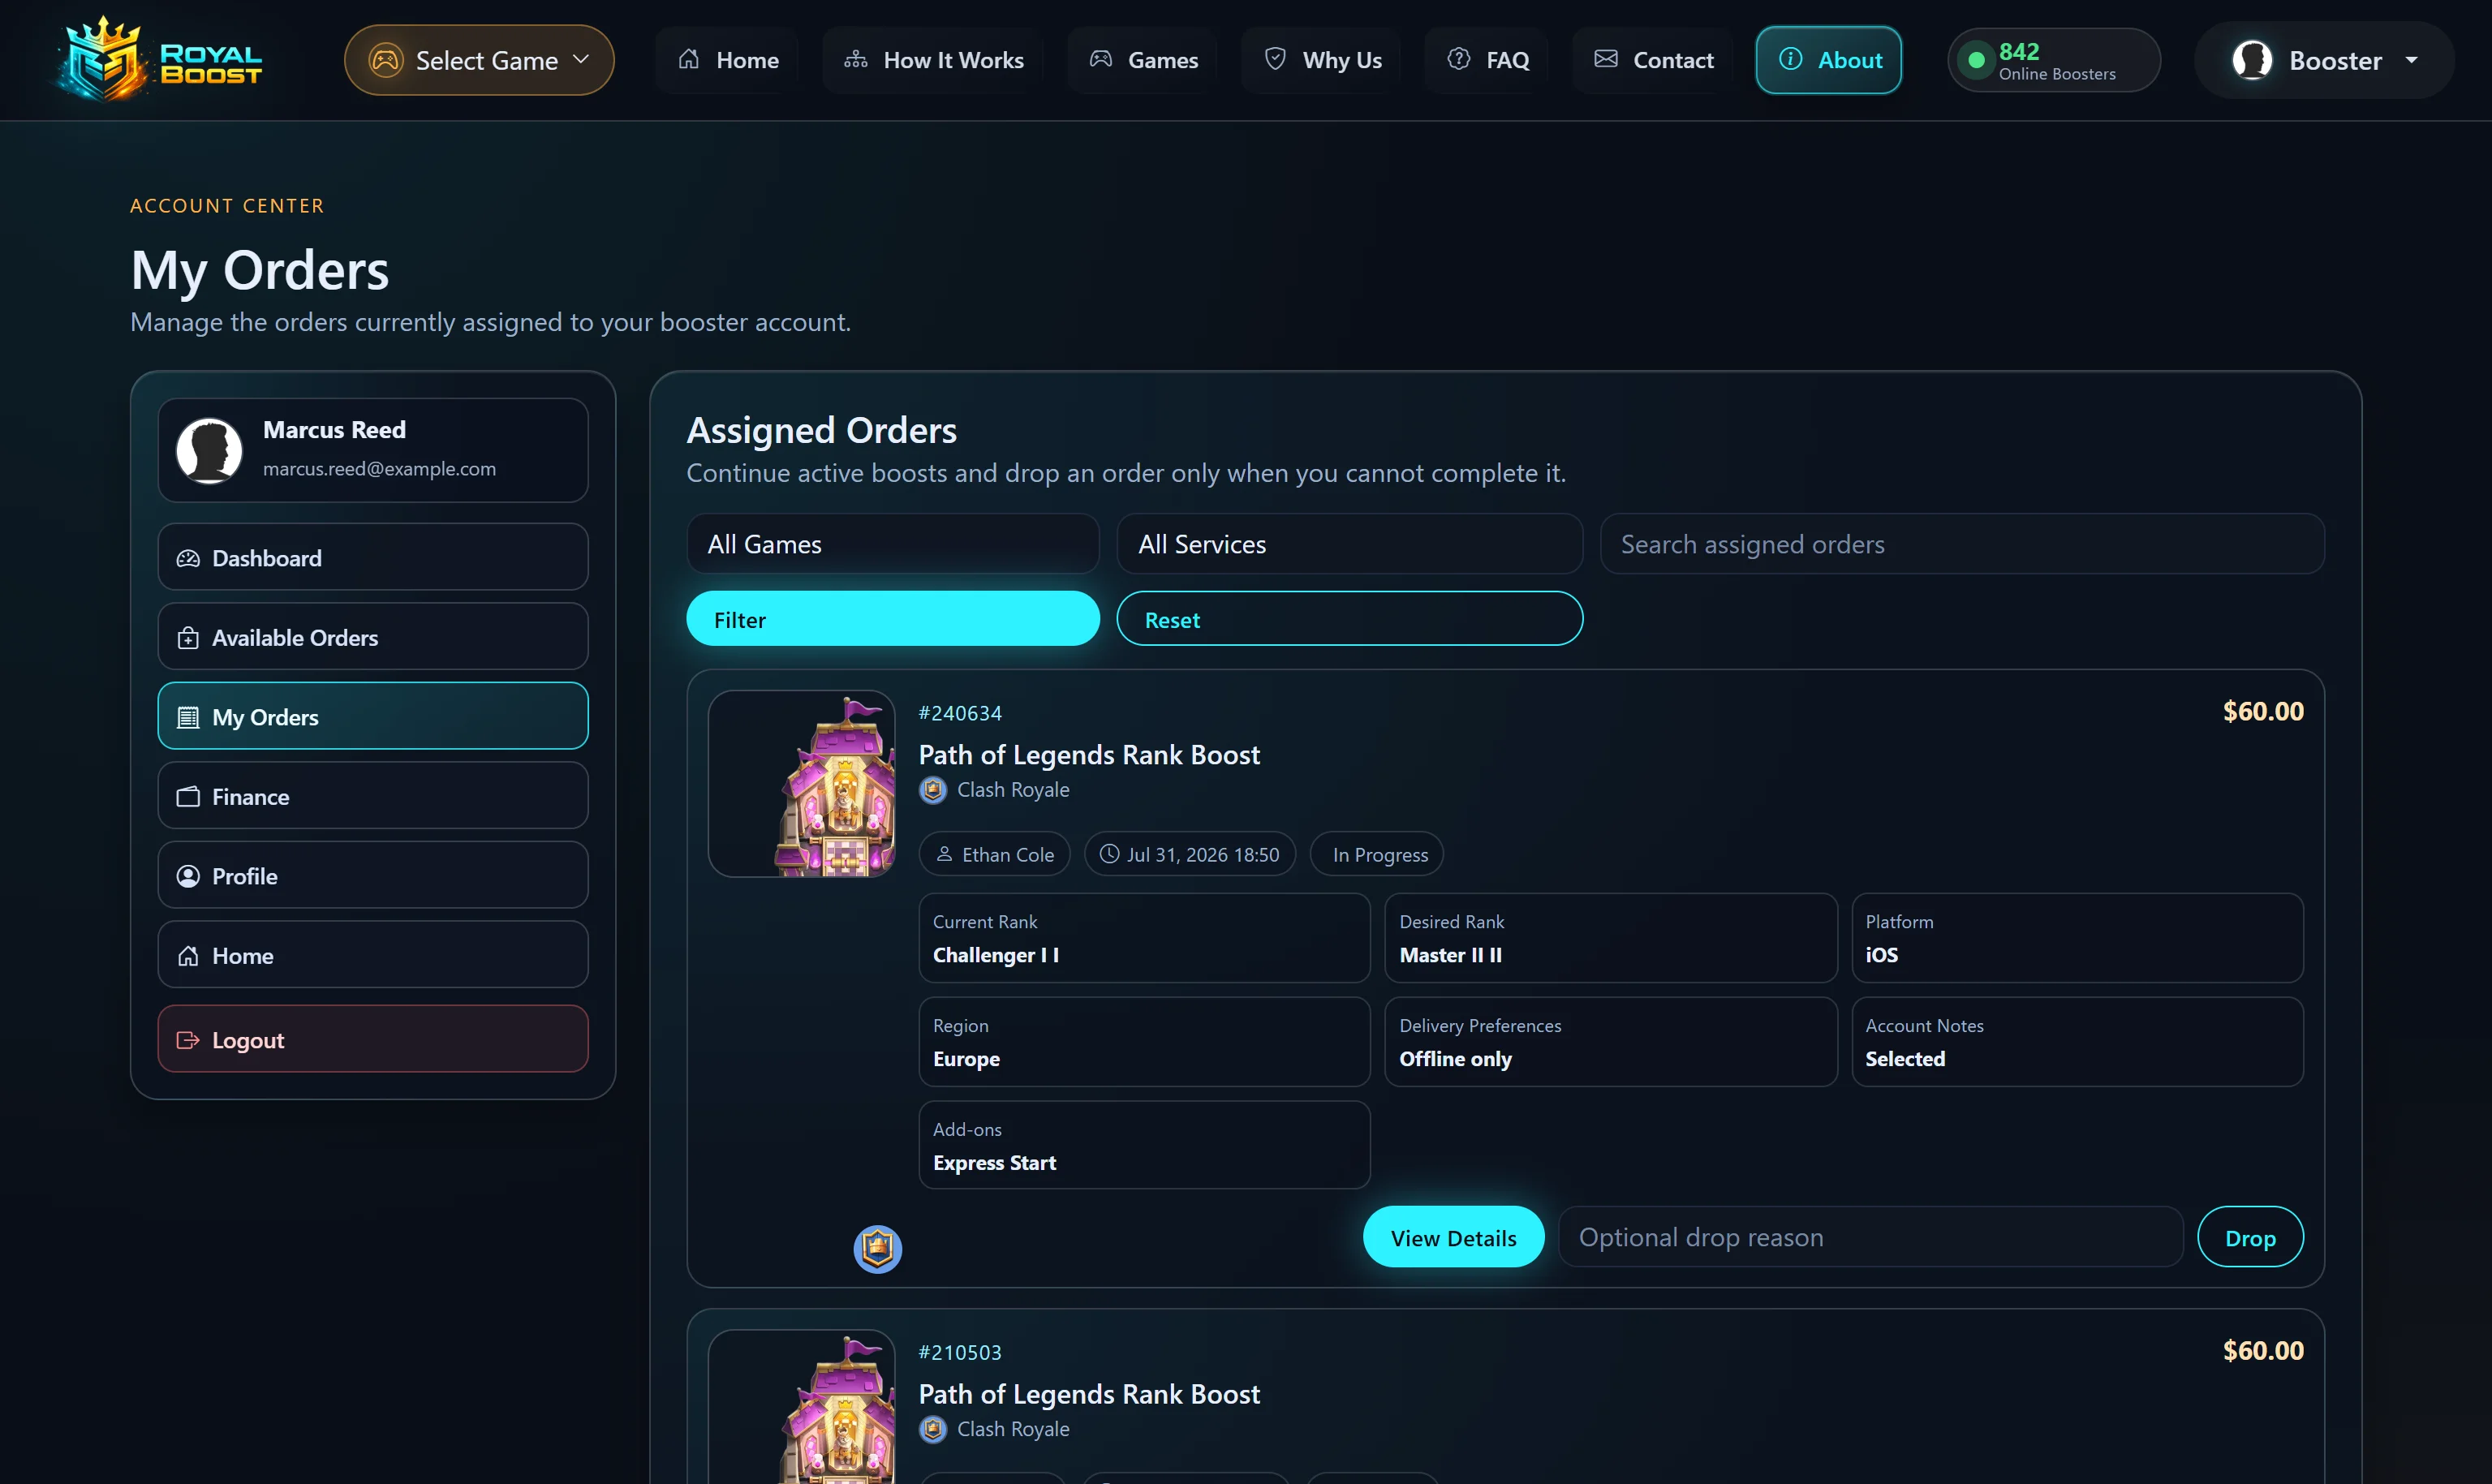Screen dimensions: 2492x1484
Task: Click the Contact envelope icon
Action: (x=1606, y=59)
